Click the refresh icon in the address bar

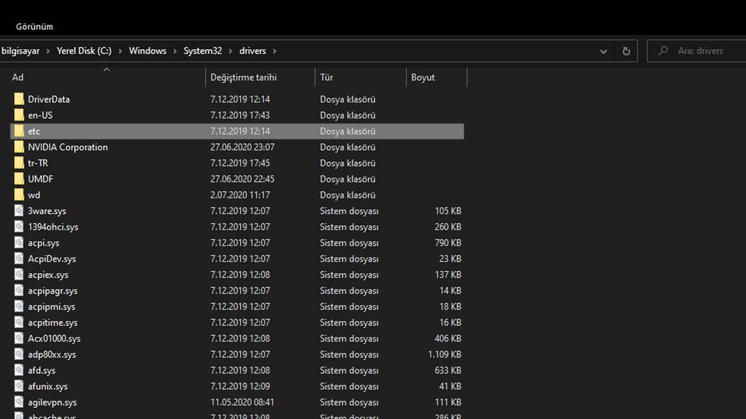click(627, 51)
